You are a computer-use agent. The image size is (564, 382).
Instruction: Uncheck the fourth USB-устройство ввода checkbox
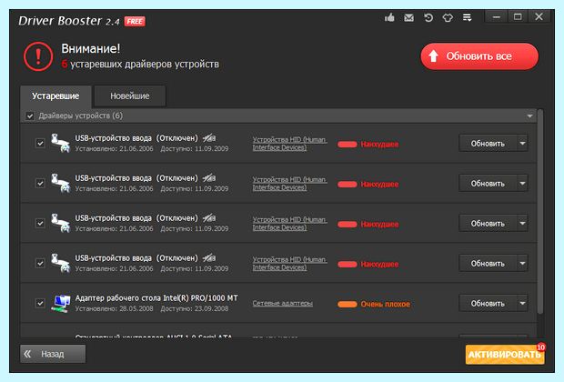(x=40, y=263)
